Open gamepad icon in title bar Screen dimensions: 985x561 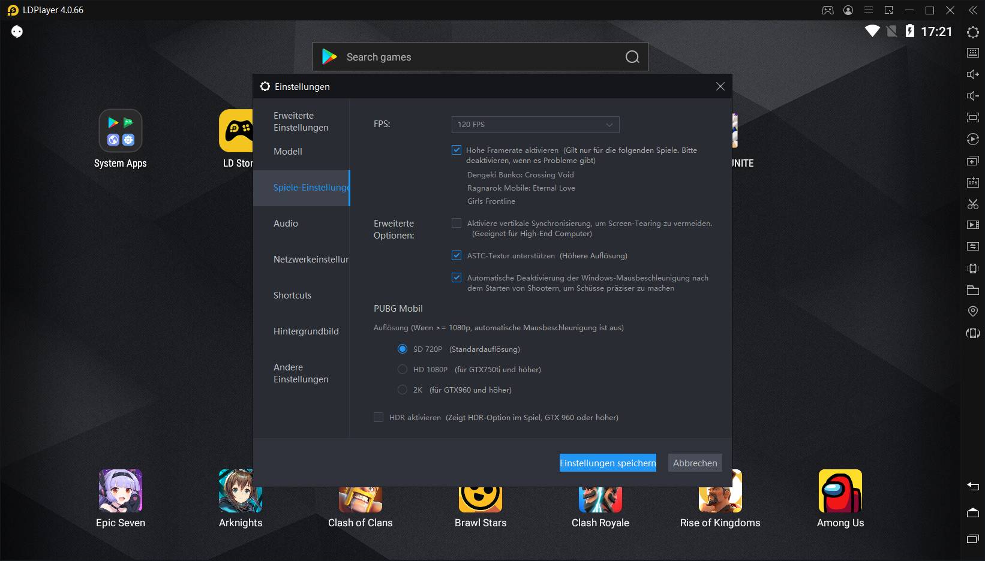(828, 10)
